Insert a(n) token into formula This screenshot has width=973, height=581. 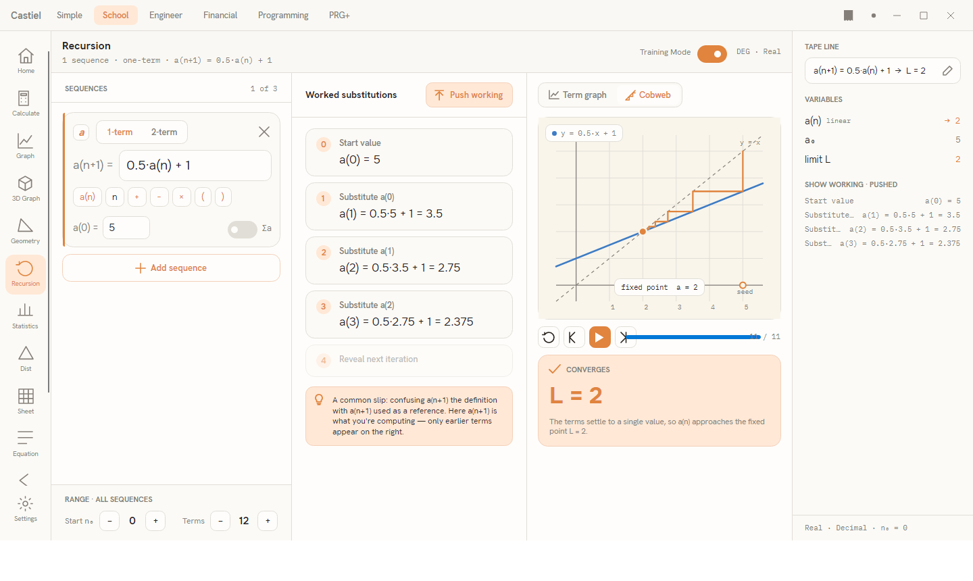(87, 197)
